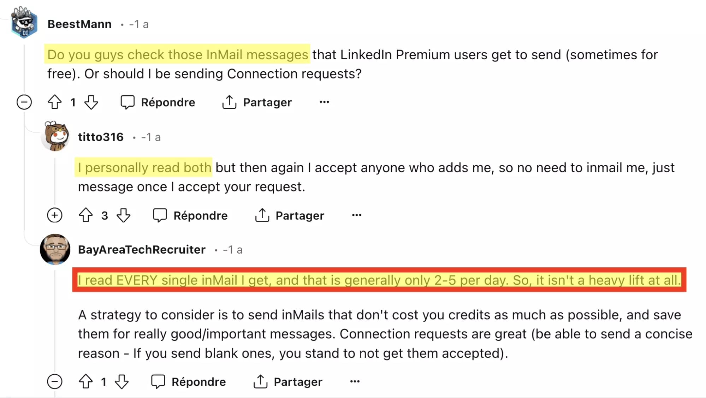The image size is (706, 398).
Task: Select the highlighted sentence inside the red box
Action: pyautogui.click(x=378, y=280)
